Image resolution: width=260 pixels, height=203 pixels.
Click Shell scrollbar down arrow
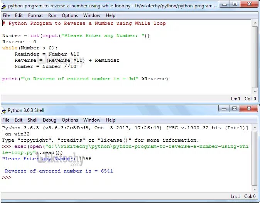[254, 189]
